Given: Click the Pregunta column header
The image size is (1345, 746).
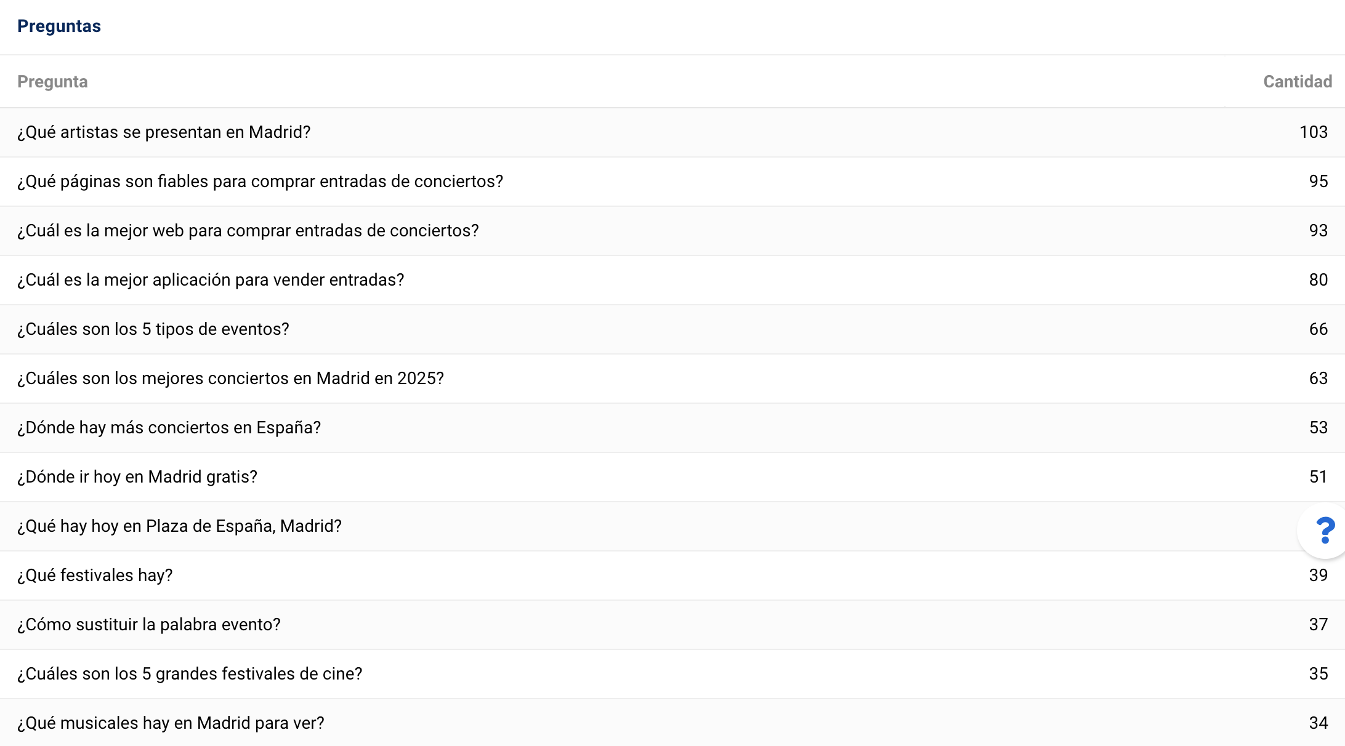Looking at the screenshot, I should point(52,82).
